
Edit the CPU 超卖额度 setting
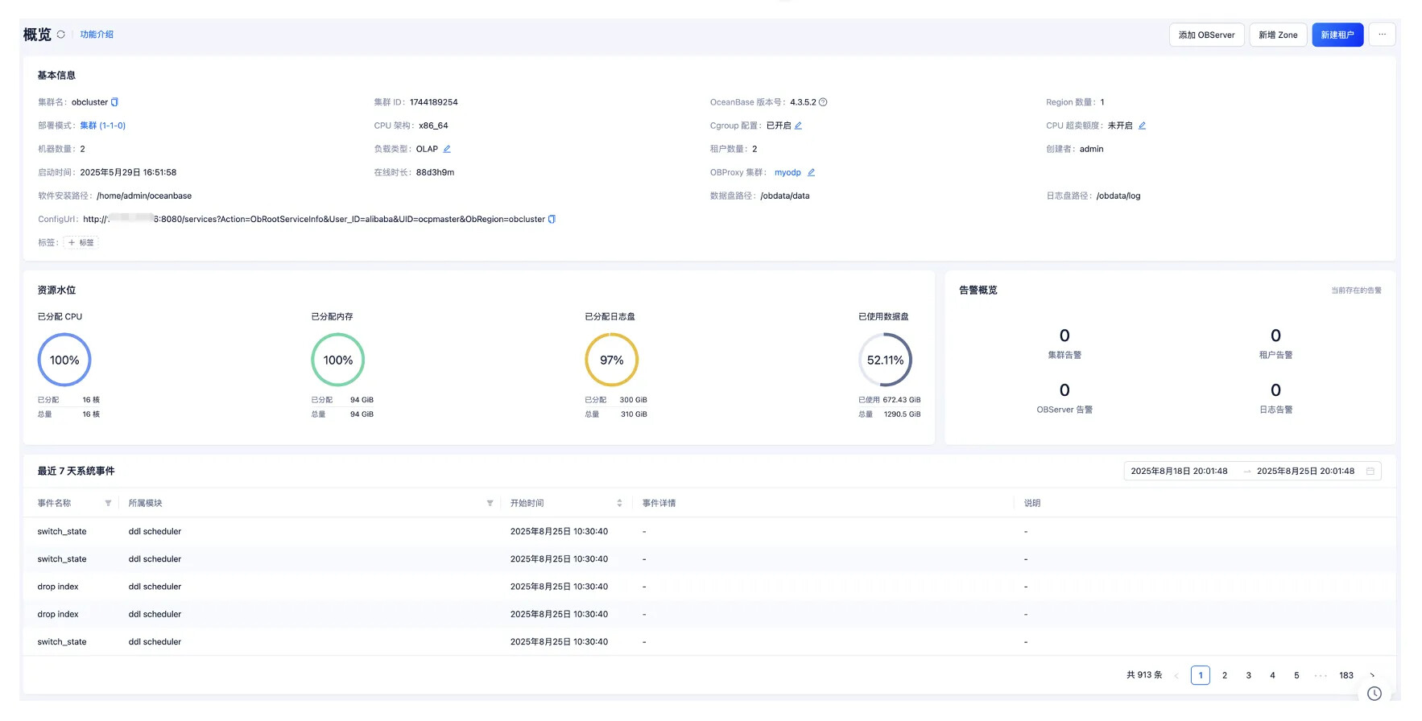(x=1142, y=126)
